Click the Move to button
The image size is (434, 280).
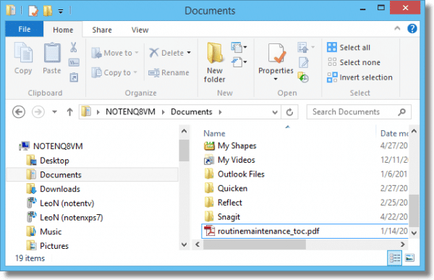(x=115, y=53)
